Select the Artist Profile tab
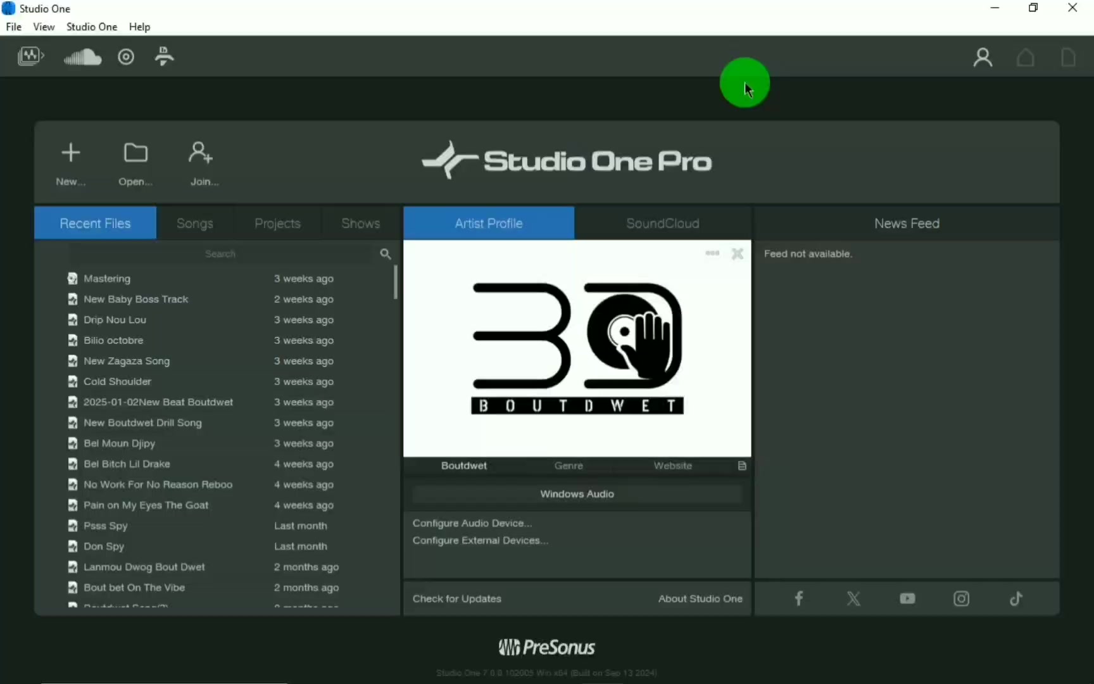 [489, 223]
